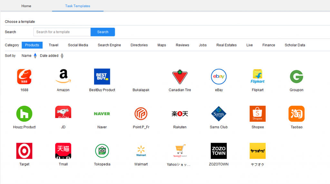Click the Sams Club template name

point(219,127)
